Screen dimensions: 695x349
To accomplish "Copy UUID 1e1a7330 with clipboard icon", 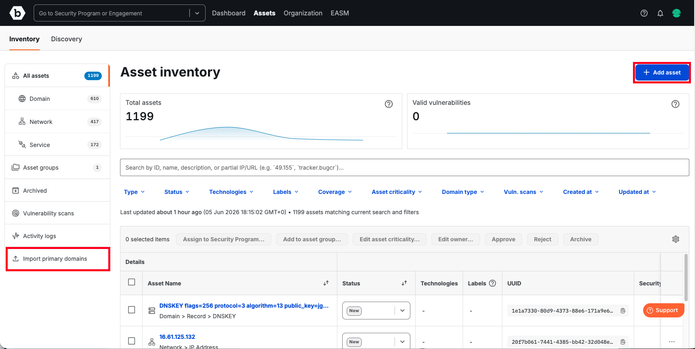I will tap(623, 311).
